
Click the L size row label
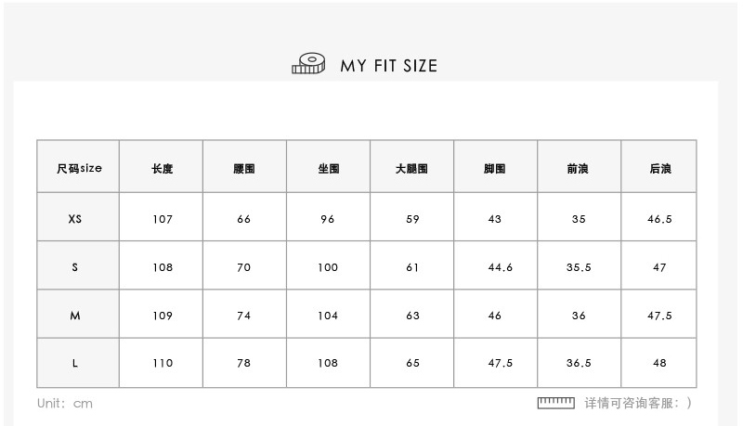[75, 364]
